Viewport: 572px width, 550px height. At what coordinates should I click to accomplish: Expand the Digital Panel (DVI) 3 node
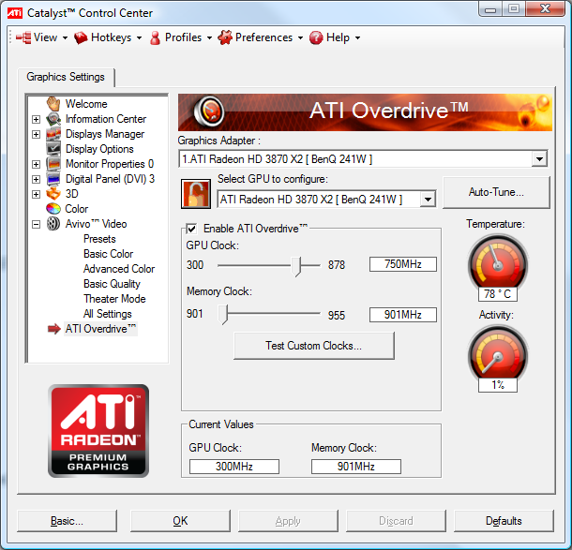36,179
